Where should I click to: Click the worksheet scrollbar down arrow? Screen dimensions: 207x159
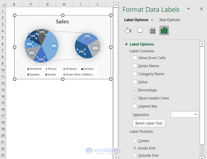[116, 157]
